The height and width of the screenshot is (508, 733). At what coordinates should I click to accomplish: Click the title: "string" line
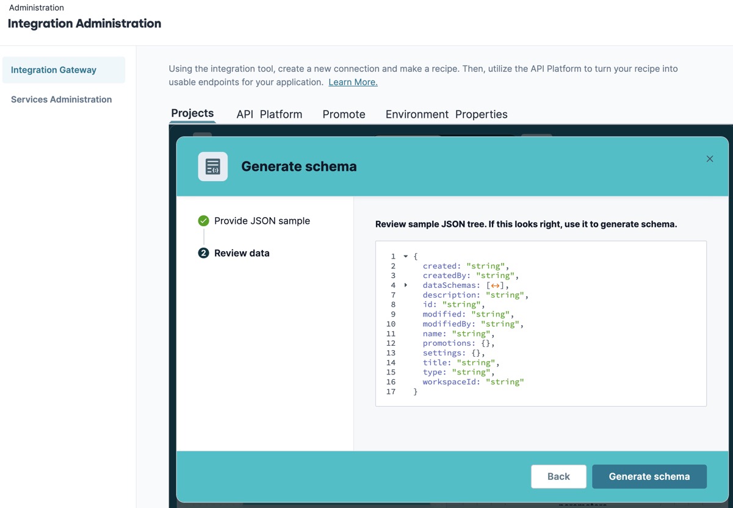pos(461,362)
